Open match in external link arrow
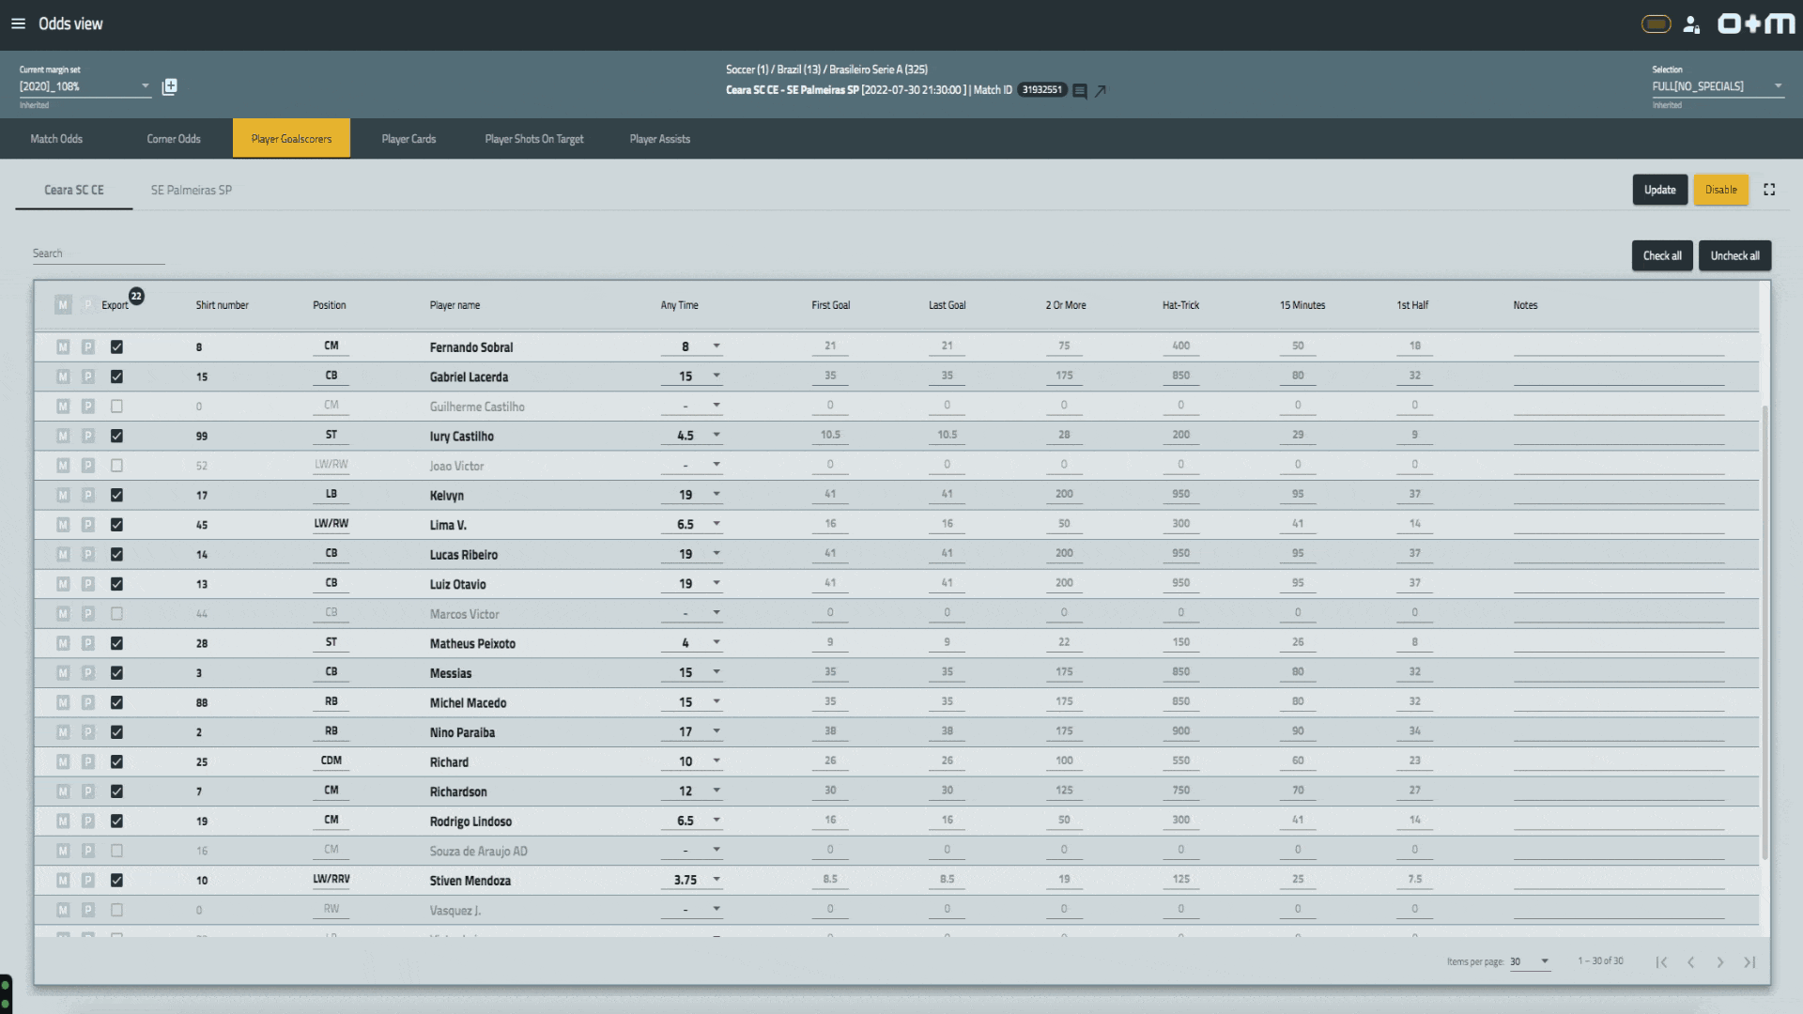Screen dimensions: 1803x1014 [1101, 91]
